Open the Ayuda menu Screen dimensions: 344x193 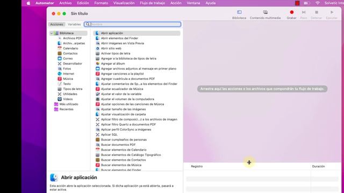coord(210,3)
